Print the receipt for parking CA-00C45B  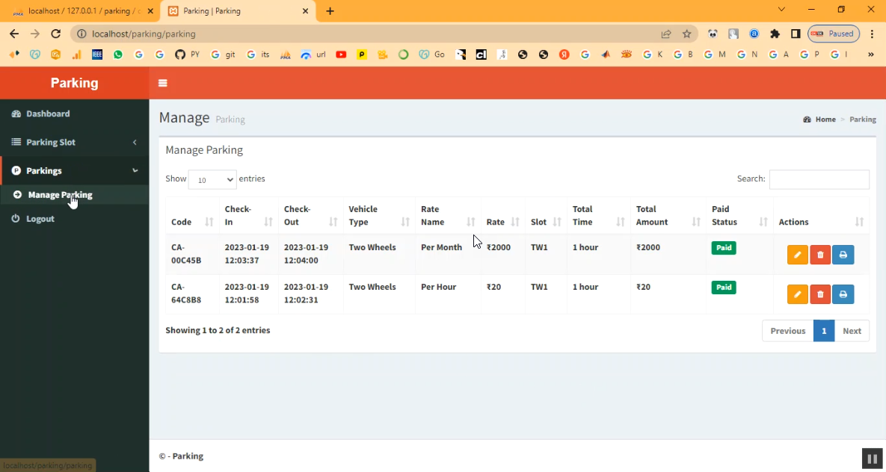(843, 255)
